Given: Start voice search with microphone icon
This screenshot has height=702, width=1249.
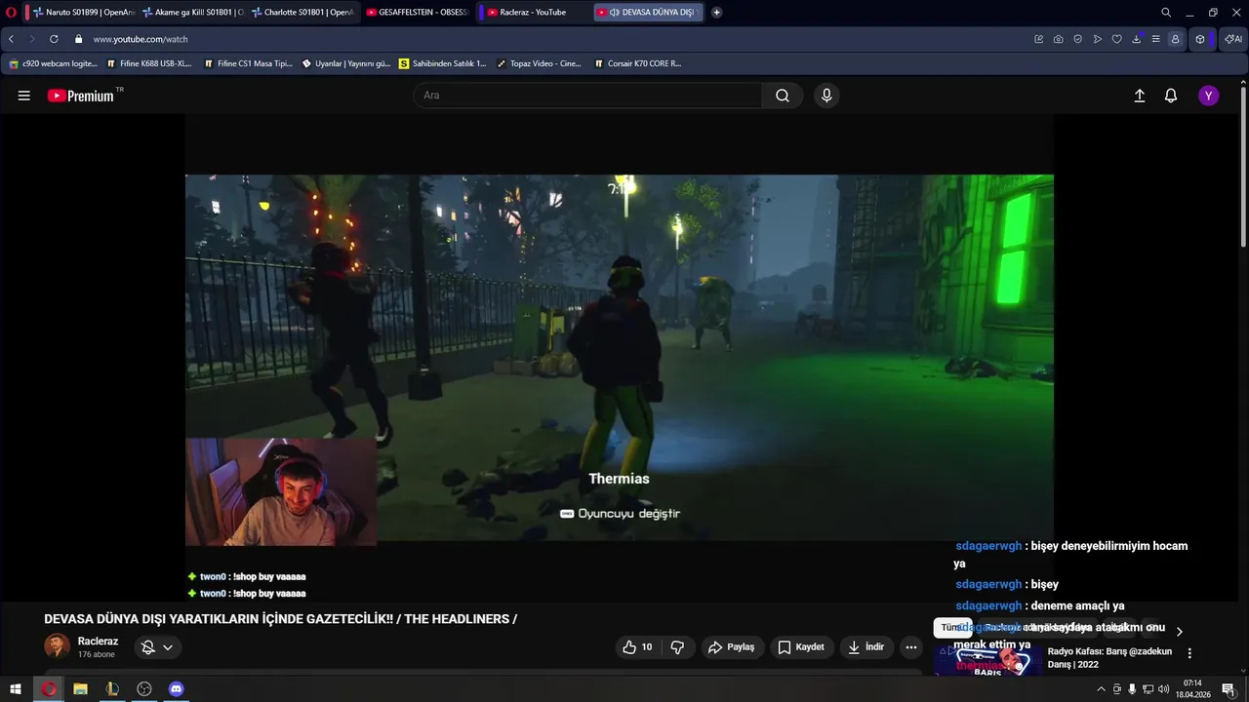Looking at the screenshot, I should pyautogui.click(x=826, y=96).
